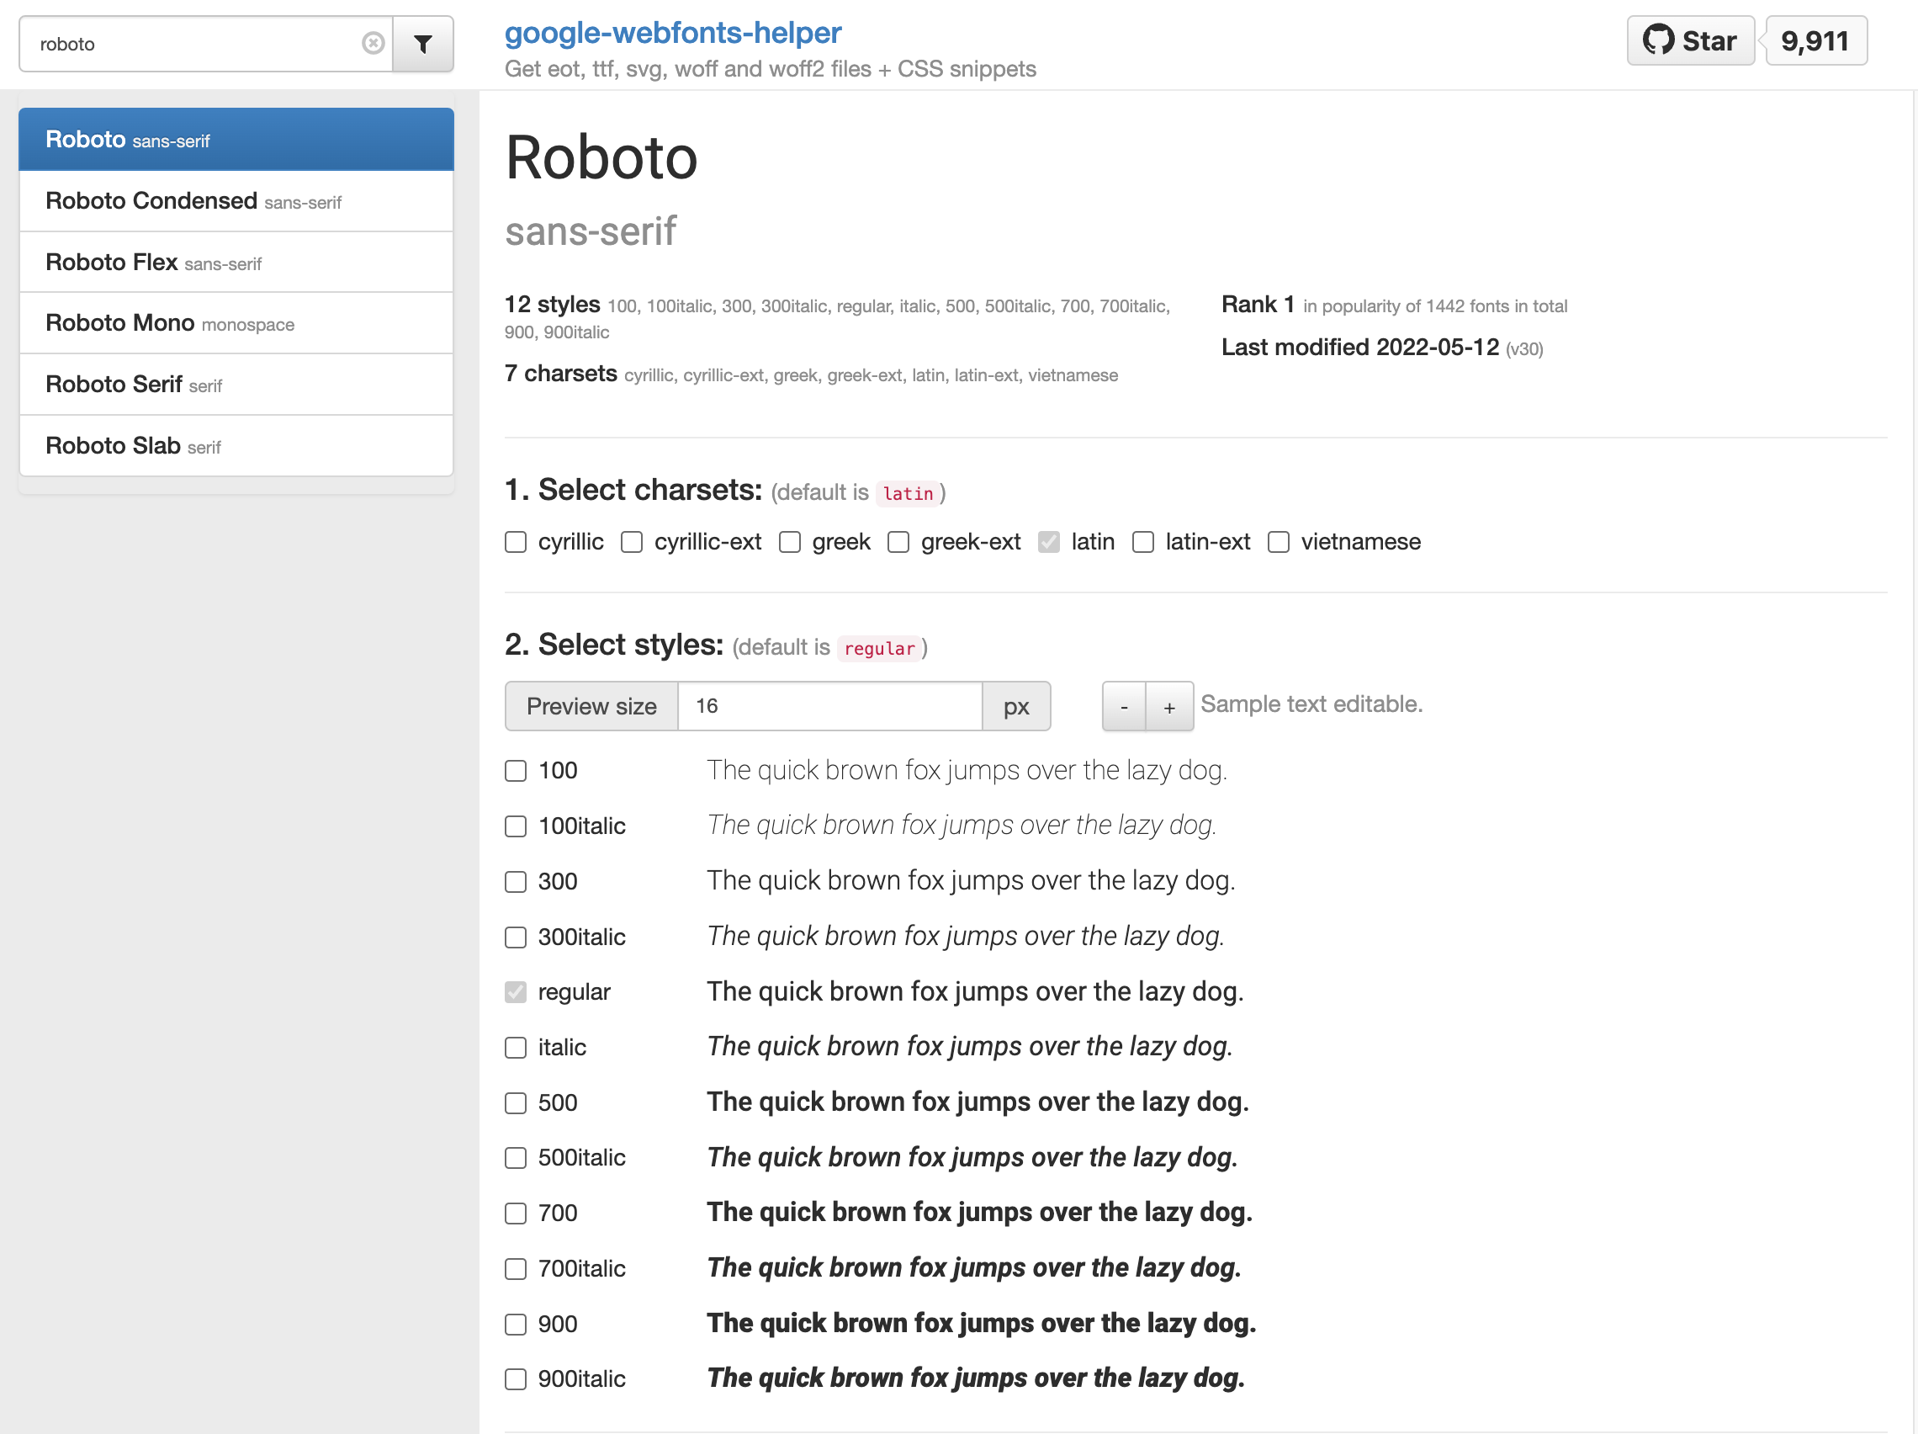This screenshot has width=1918, height=1434.
Task: Click the 'Last modified 2022-05-12' text
Action: pyautogui.click(x=1360, y=347)
